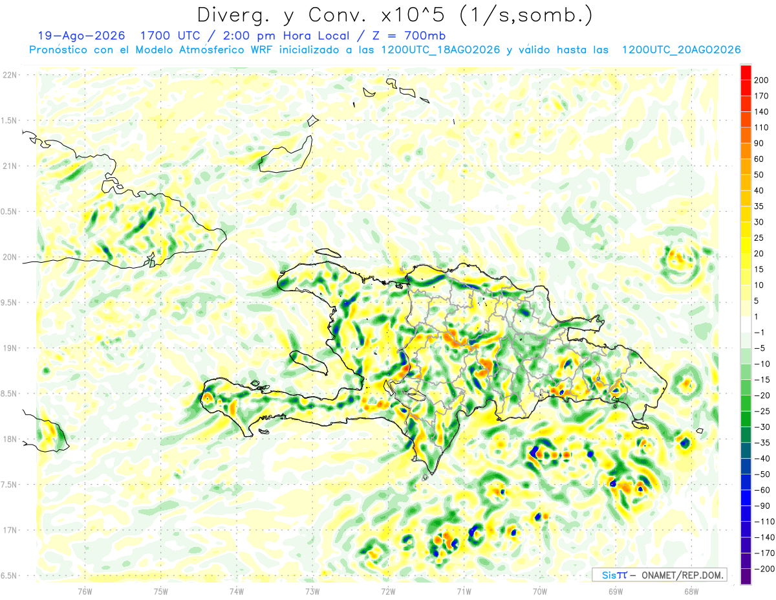Click the colorbar value label -110
Viewport: 776px width, 600px height.
coord(764,521)
